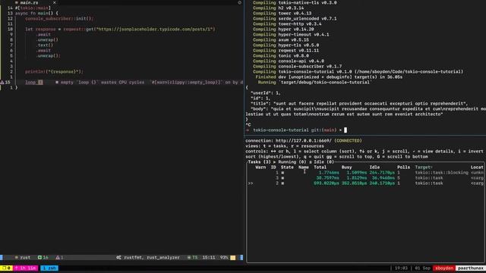
Task: Click the Idle column header in task table
Action: coord(374,167)
